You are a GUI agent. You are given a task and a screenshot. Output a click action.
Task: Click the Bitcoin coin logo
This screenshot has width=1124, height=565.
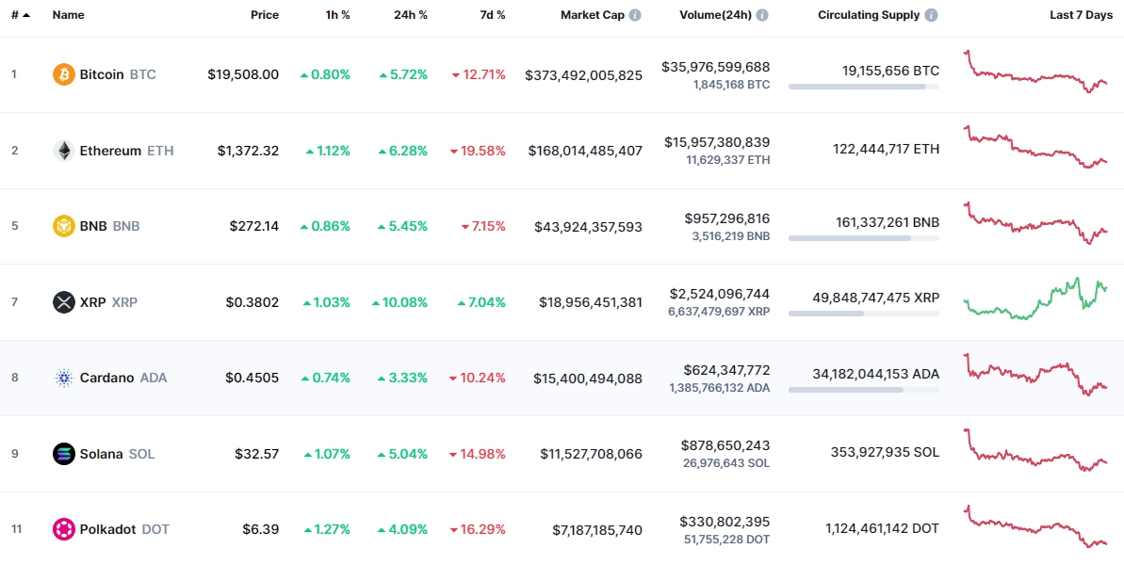point(64,74)
